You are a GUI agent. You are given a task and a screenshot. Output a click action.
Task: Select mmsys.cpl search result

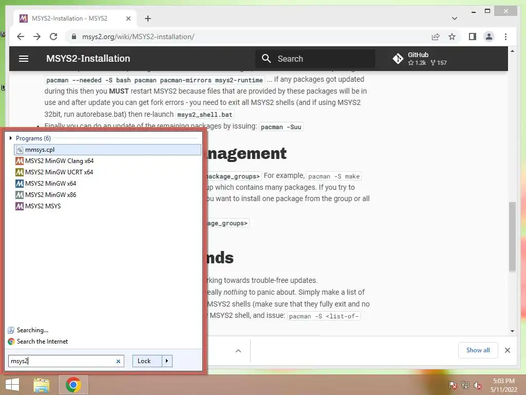coord(107,150)
